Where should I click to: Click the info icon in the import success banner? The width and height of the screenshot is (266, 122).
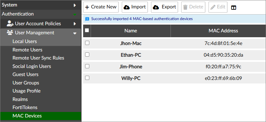pos(87,19)
